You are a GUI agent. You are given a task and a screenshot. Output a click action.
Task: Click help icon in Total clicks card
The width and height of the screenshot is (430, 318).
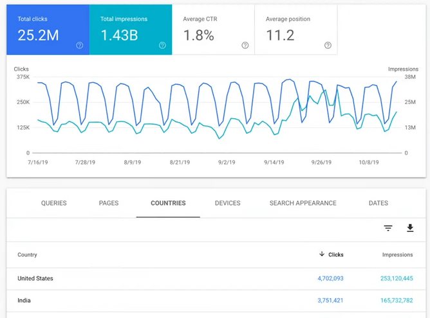80,46
